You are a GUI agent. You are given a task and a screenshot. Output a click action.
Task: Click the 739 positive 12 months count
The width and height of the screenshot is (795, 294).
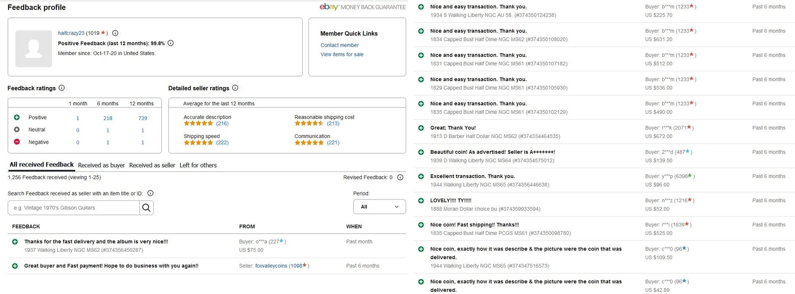click(142, 118)
